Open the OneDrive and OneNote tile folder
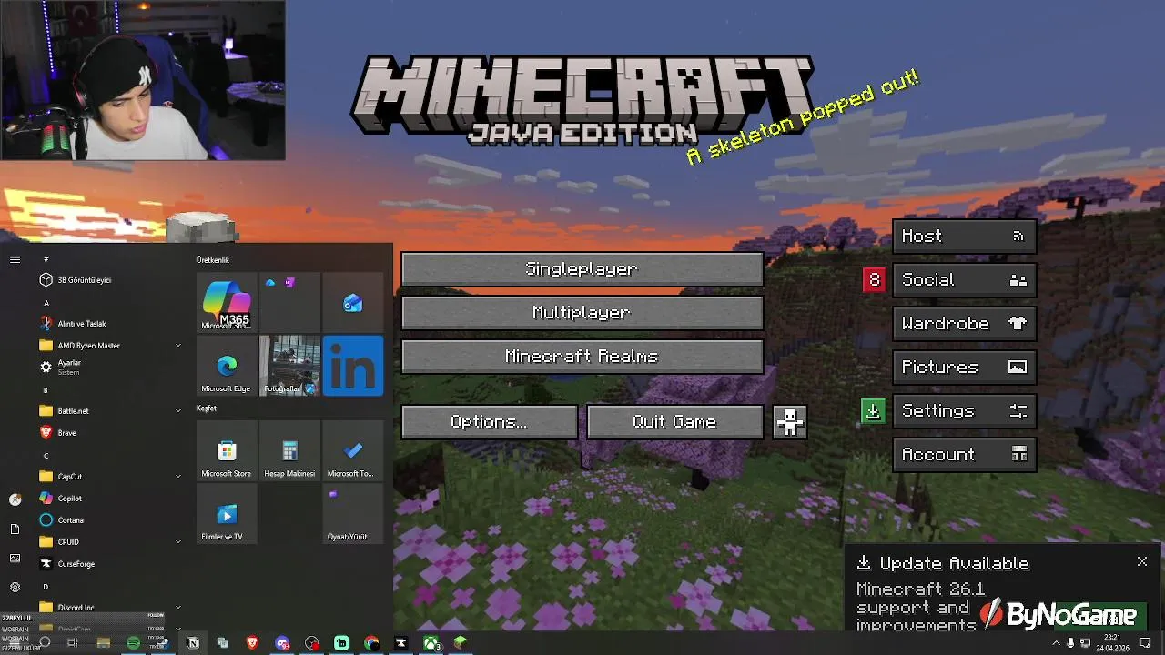The height and width of the screenshot is (655, 1165). [289, 302]
